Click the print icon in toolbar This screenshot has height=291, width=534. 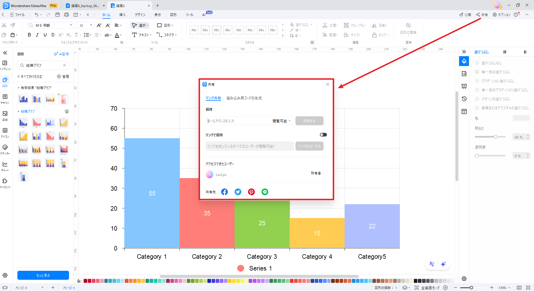click(66, 15)
